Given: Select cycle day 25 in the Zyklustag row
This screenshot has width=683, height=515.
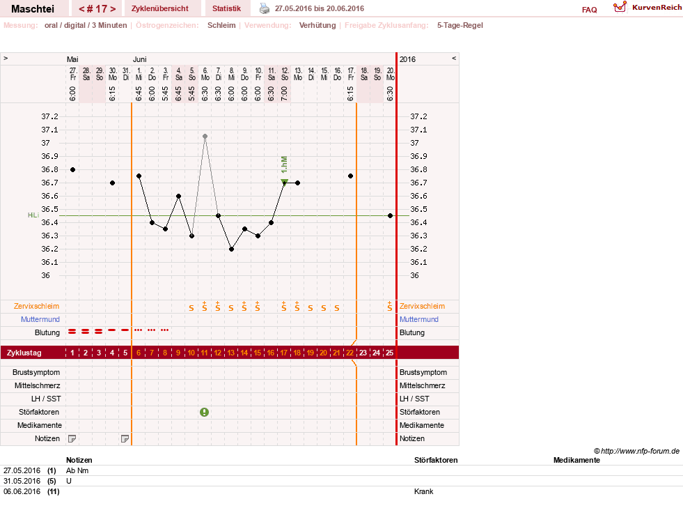Looking at the screenshot, I should tap(389, 353).
